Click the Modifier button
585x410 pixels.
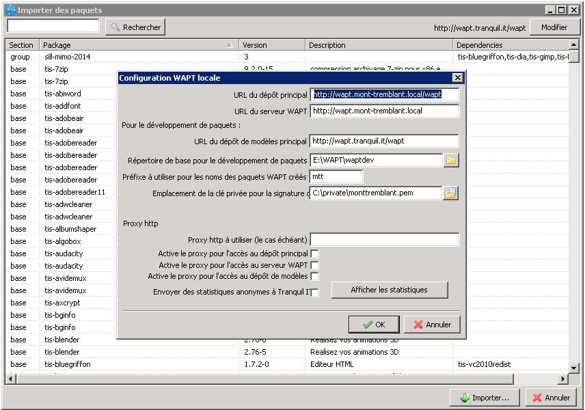pos(554,27)
